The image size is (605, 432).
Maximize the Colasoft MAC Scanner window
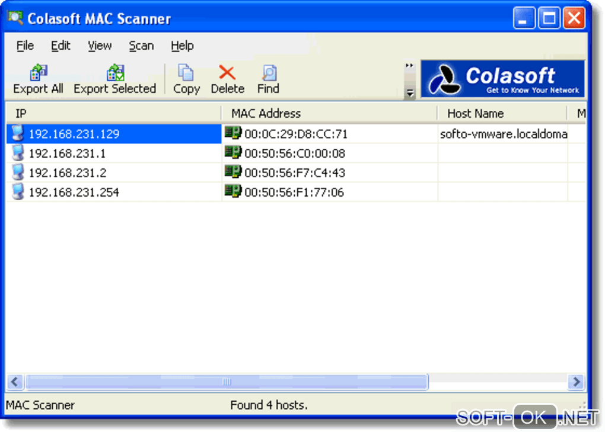click(549, 18)
